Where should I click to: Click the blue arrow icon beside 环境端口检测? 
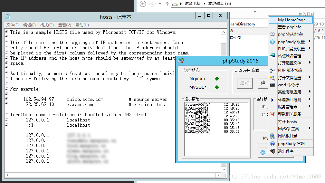pyautogui.click(x=272, y=100)
